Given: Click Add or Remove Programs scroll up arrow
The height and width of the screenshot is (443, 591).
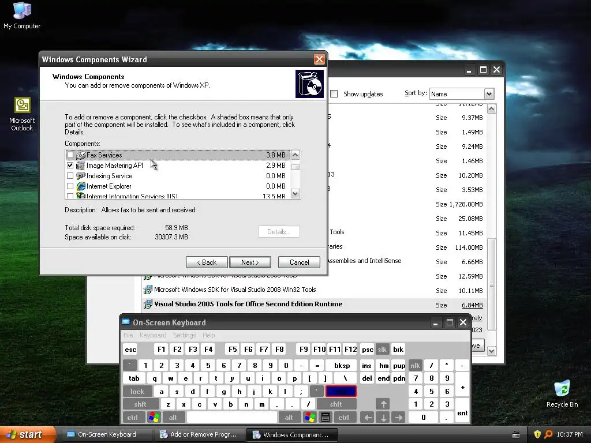Looking at the screenshot, I should coord(492,109).
